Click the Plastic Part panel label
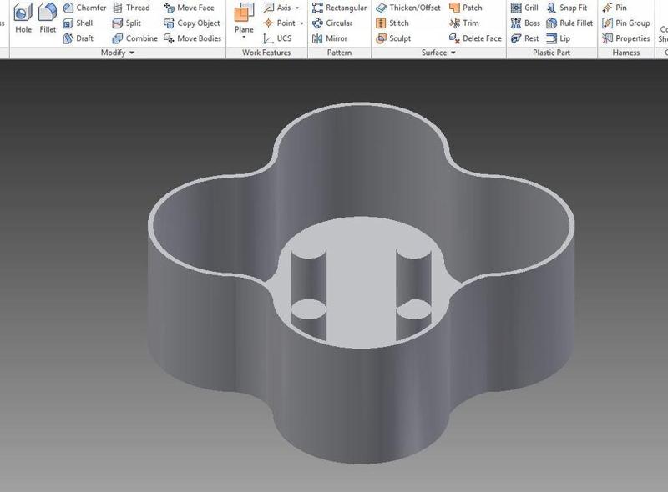 (x=551, y=53)
